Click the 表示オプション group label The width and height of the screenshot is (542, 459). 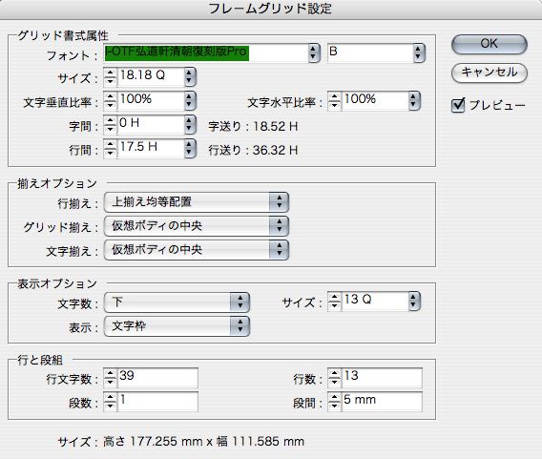57,283
